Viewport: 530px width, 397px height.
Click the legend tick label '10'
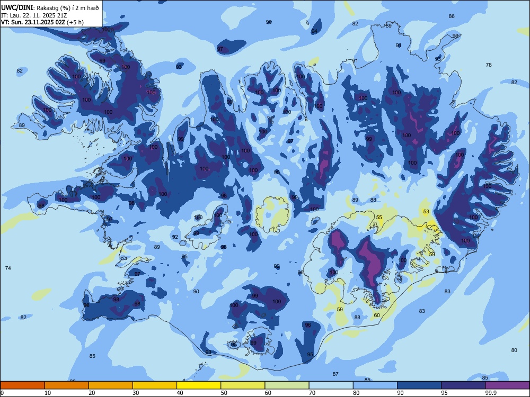pos(48,393)
